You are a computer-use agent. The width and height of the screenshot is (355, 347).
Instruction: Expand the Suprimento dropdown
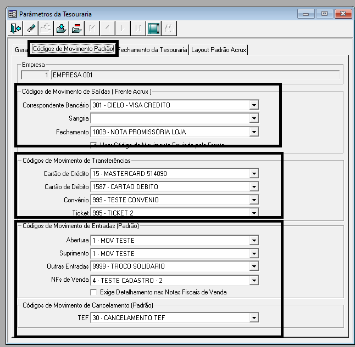pyautogui.click(x=254, y=253)
